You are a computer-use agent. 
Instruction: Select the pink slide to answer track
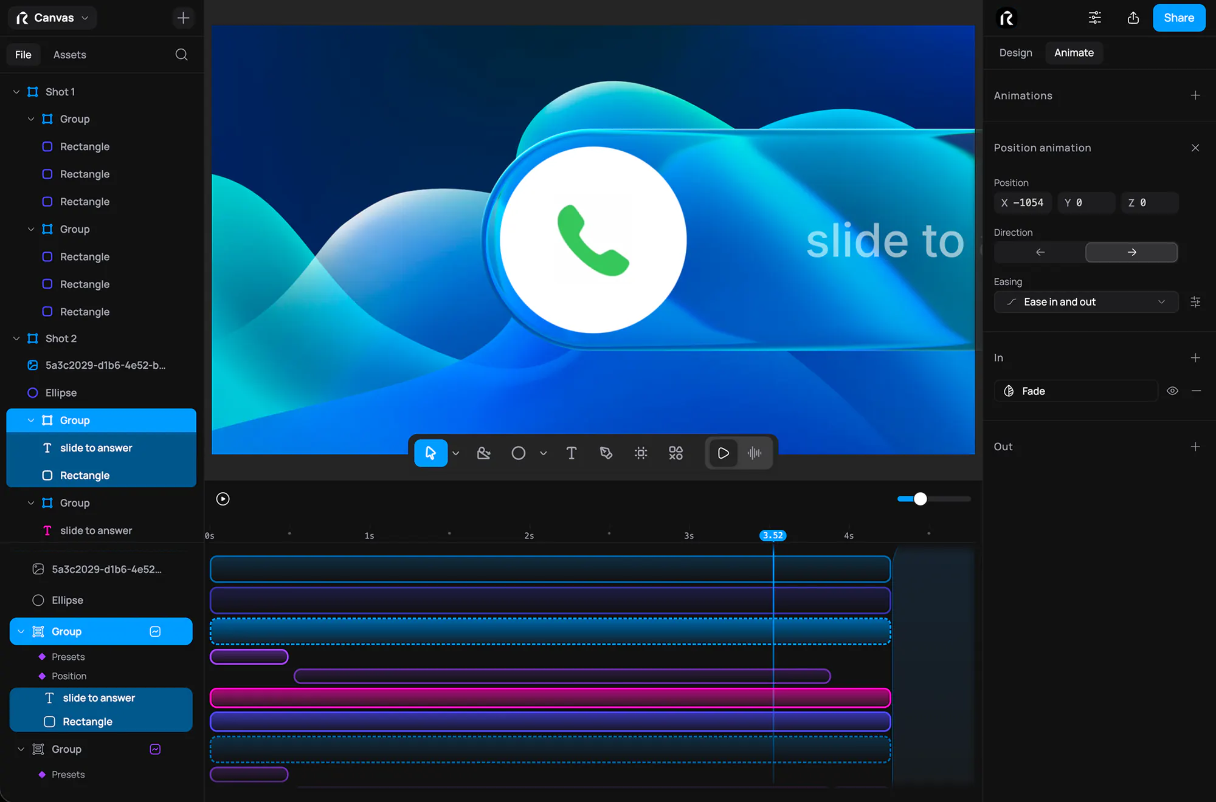click(550, 698)
